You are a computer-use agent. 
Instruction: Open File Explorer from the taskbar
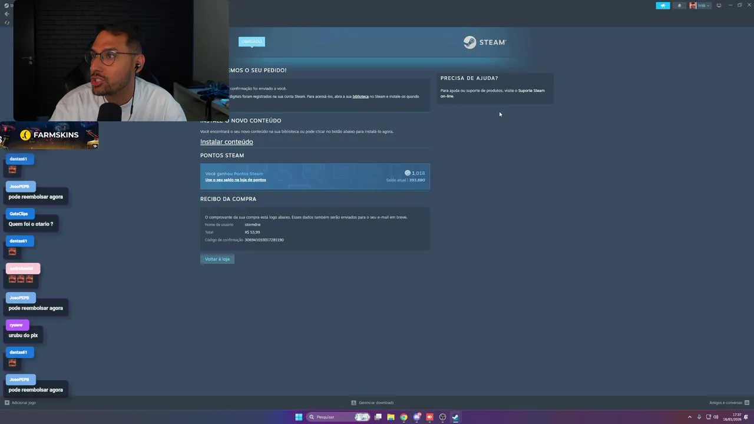tap(391, 417)
